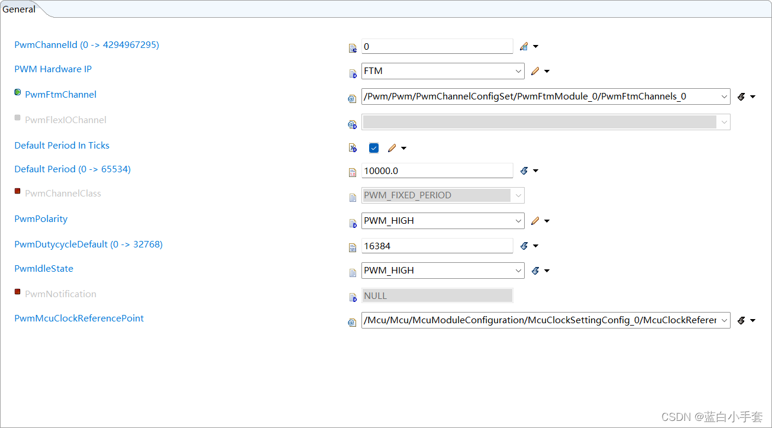This screenshot has height=428, width=772.
Task: Click the document icon left of FTM combo
Action: click(x=353, y=73)
